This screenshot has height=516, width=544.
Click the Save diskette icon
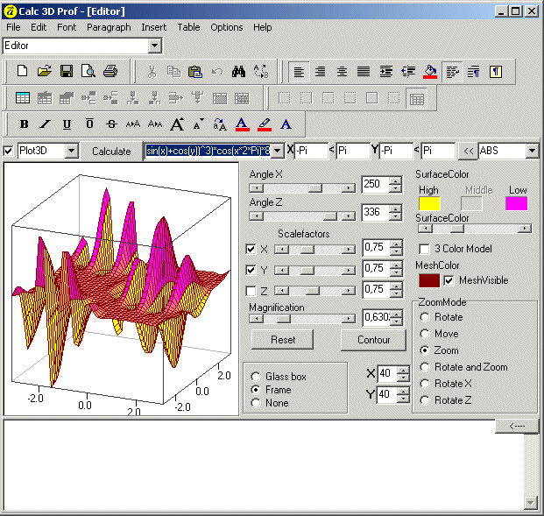click(66, 71)
